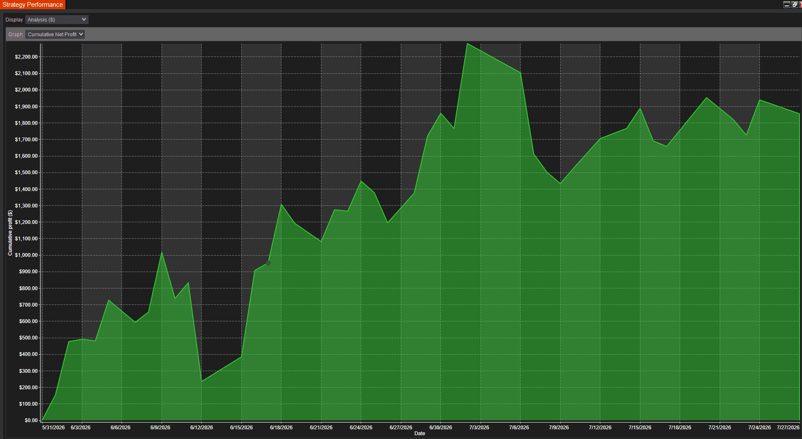The height and width of the screenshot is (439, 802).
Task: Click the $600.00 y-axis label
Action: (28, 321)
